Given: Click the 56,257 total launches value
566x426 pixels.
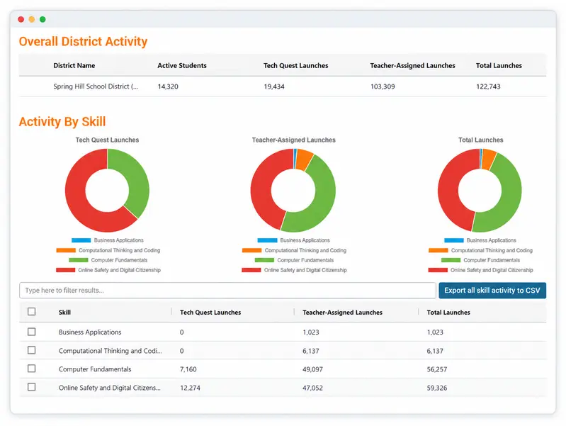Looking at the screenshot, I should (x=437, y=369).
